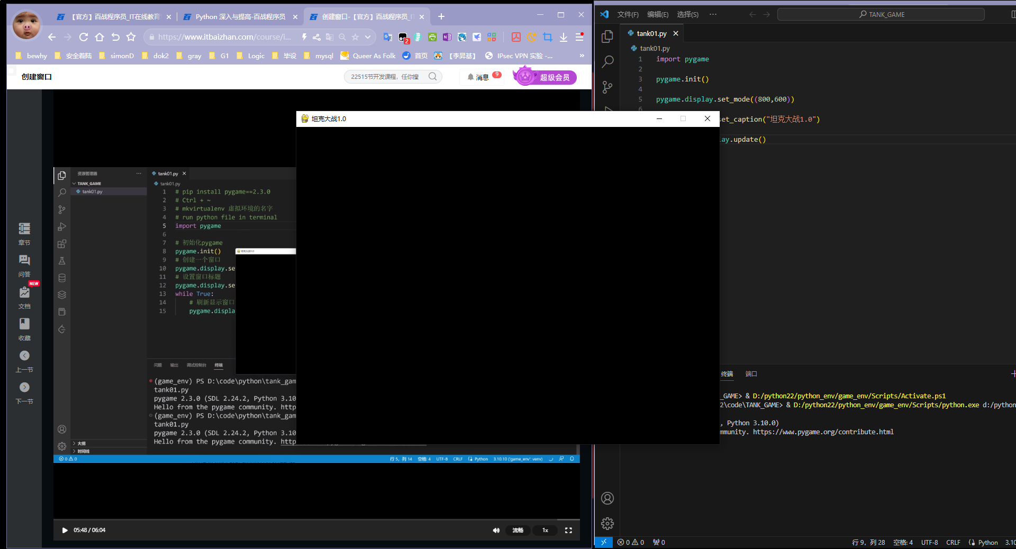
Task: Open the IPsec VPN 实验 bookmark
Action: (x=519, y=56)
